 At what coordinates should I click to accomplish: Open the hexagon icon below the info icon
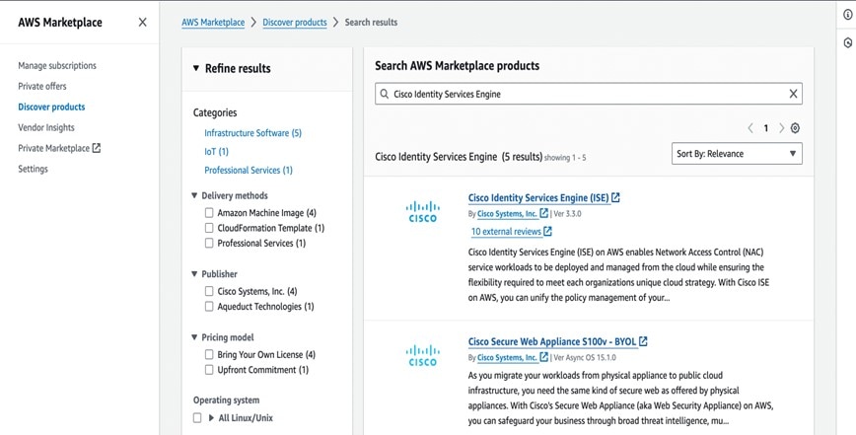848,42
